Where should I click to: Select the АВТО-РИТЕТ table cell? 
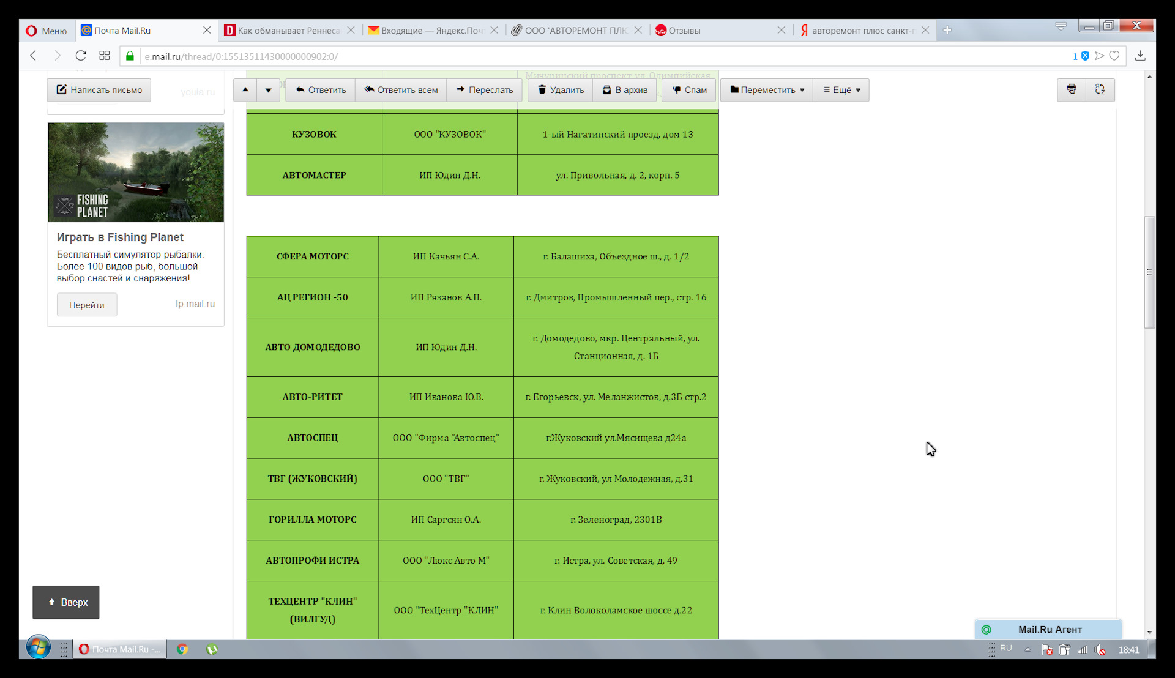(313, 397)
